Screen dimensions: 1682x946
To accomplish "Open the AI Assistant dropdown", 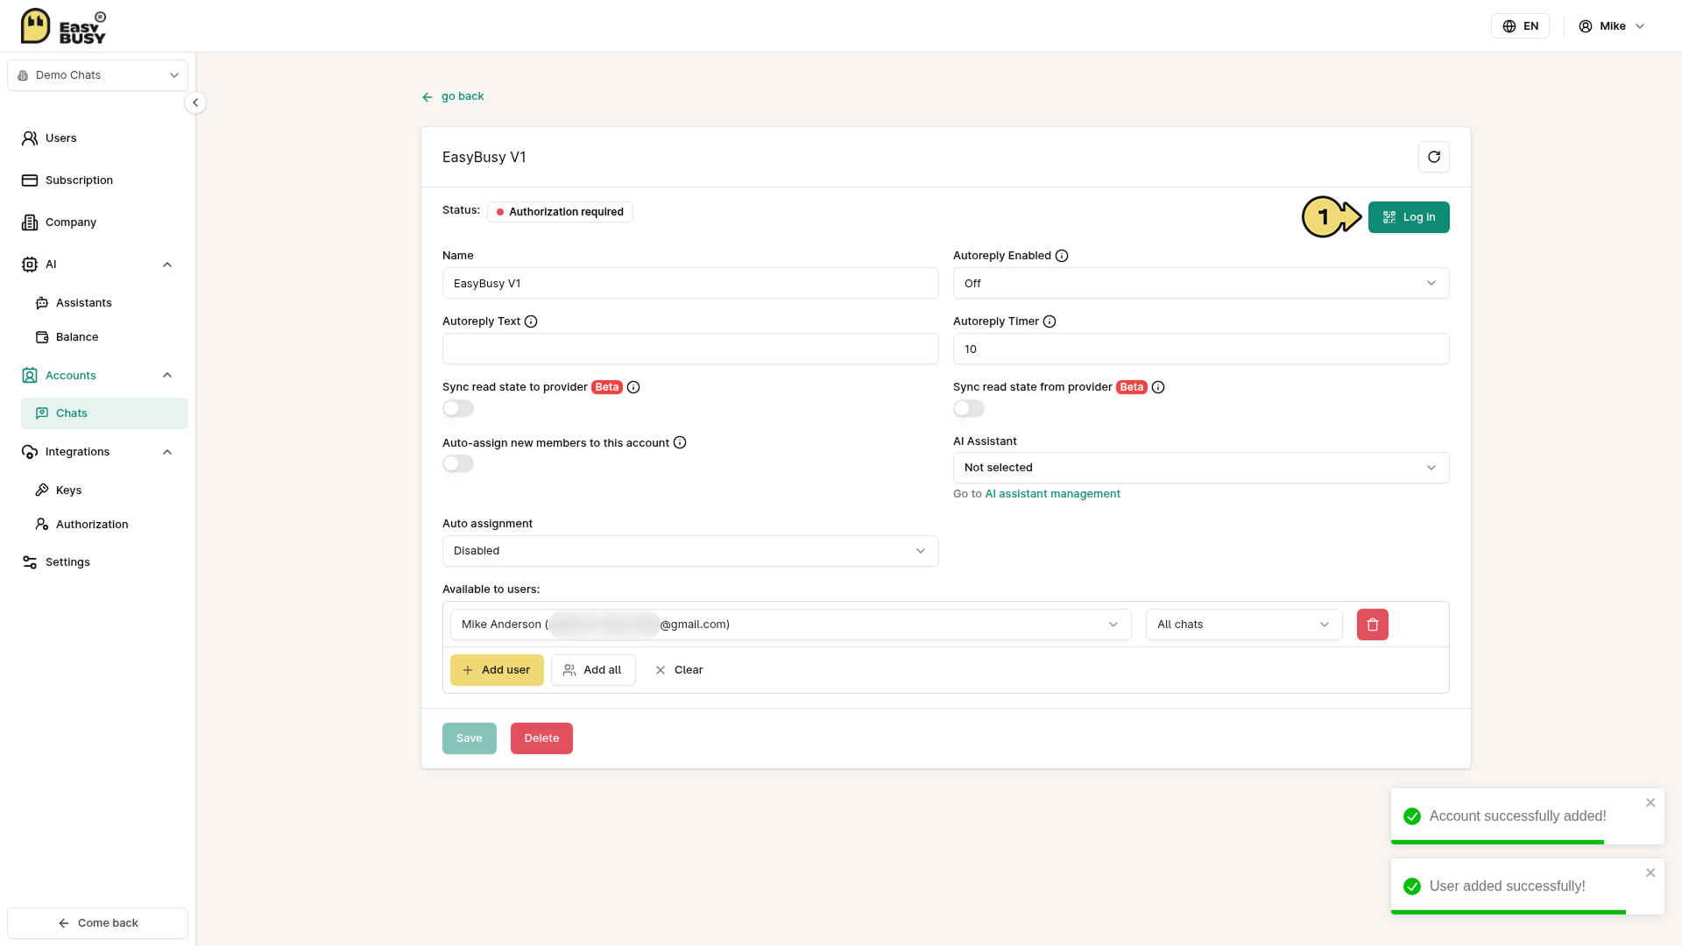I will 1201,468.
